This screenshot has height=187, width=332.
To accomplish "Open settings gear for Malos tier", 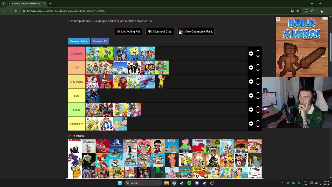I will click(251, 110).
